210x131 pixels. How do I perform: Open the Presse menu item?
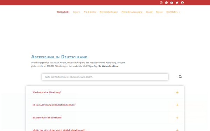159,12
